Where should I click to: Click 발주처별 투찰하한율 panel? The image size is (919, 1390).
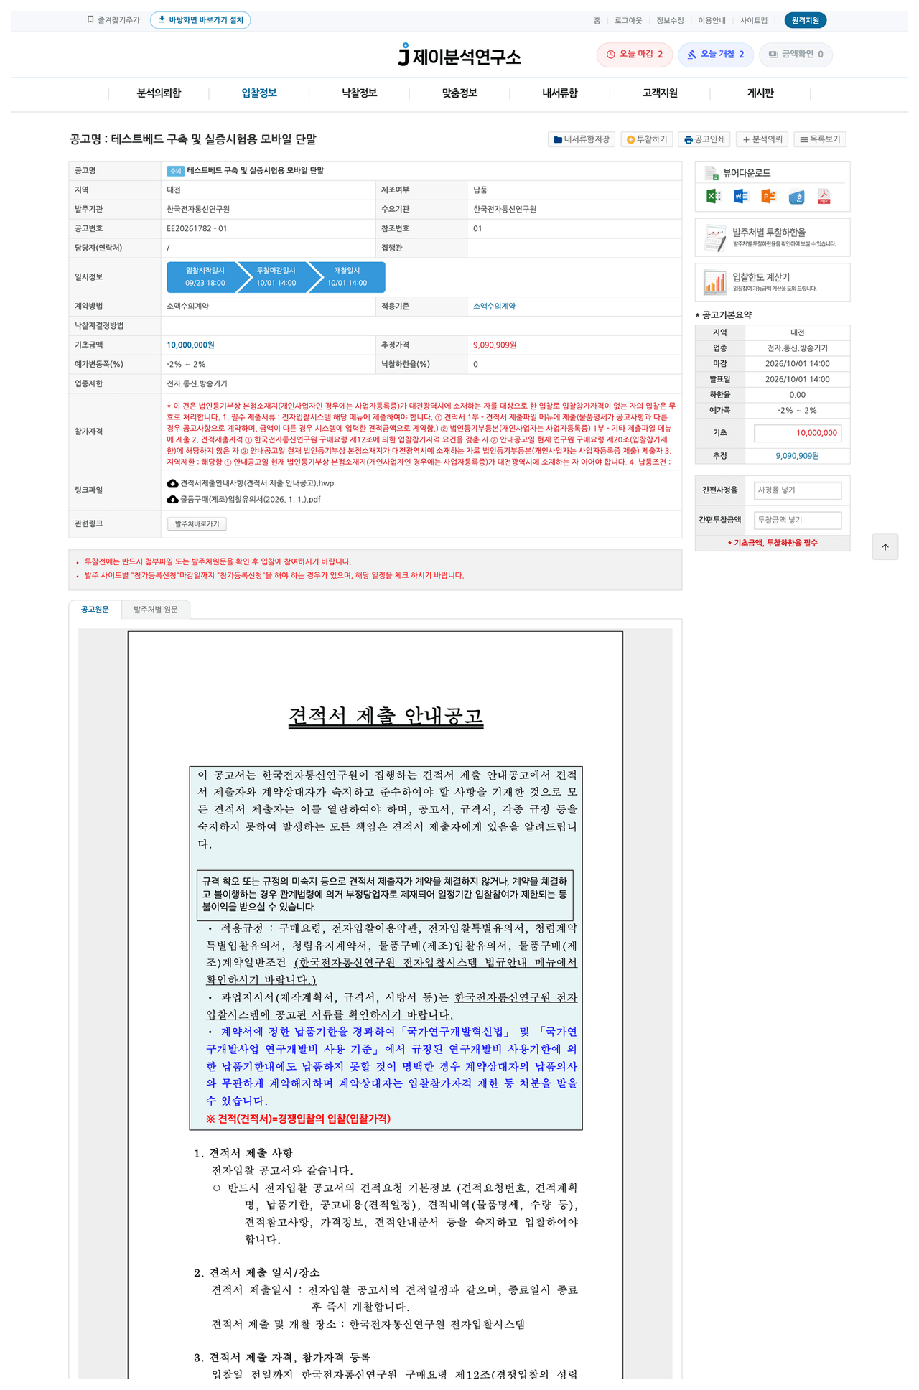tap(773, 238)
